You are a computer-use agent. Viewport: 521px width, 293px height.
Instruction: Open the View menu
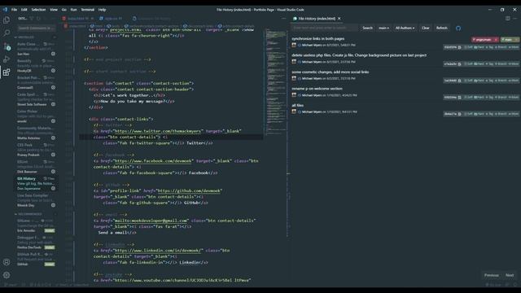tap(54, 10)
